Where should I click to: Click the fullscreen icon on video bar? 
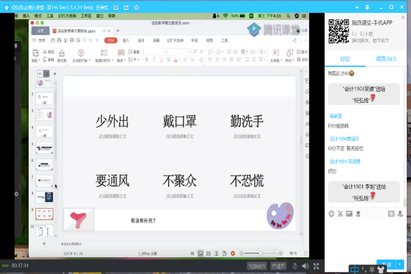pos(316,266)
